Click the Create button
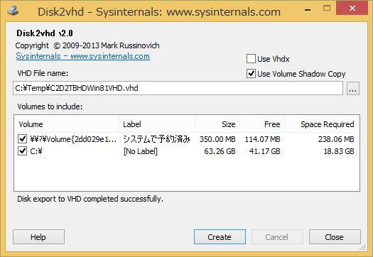The height and width of the screenshot is (257, 373). click(220, 237)
